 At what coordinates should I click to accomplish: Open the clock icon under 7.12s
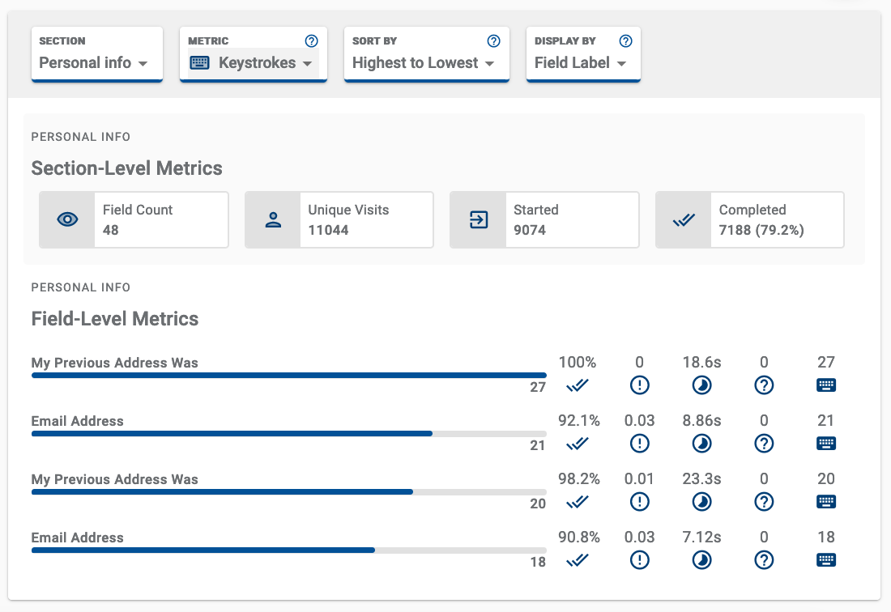[701, 560]
